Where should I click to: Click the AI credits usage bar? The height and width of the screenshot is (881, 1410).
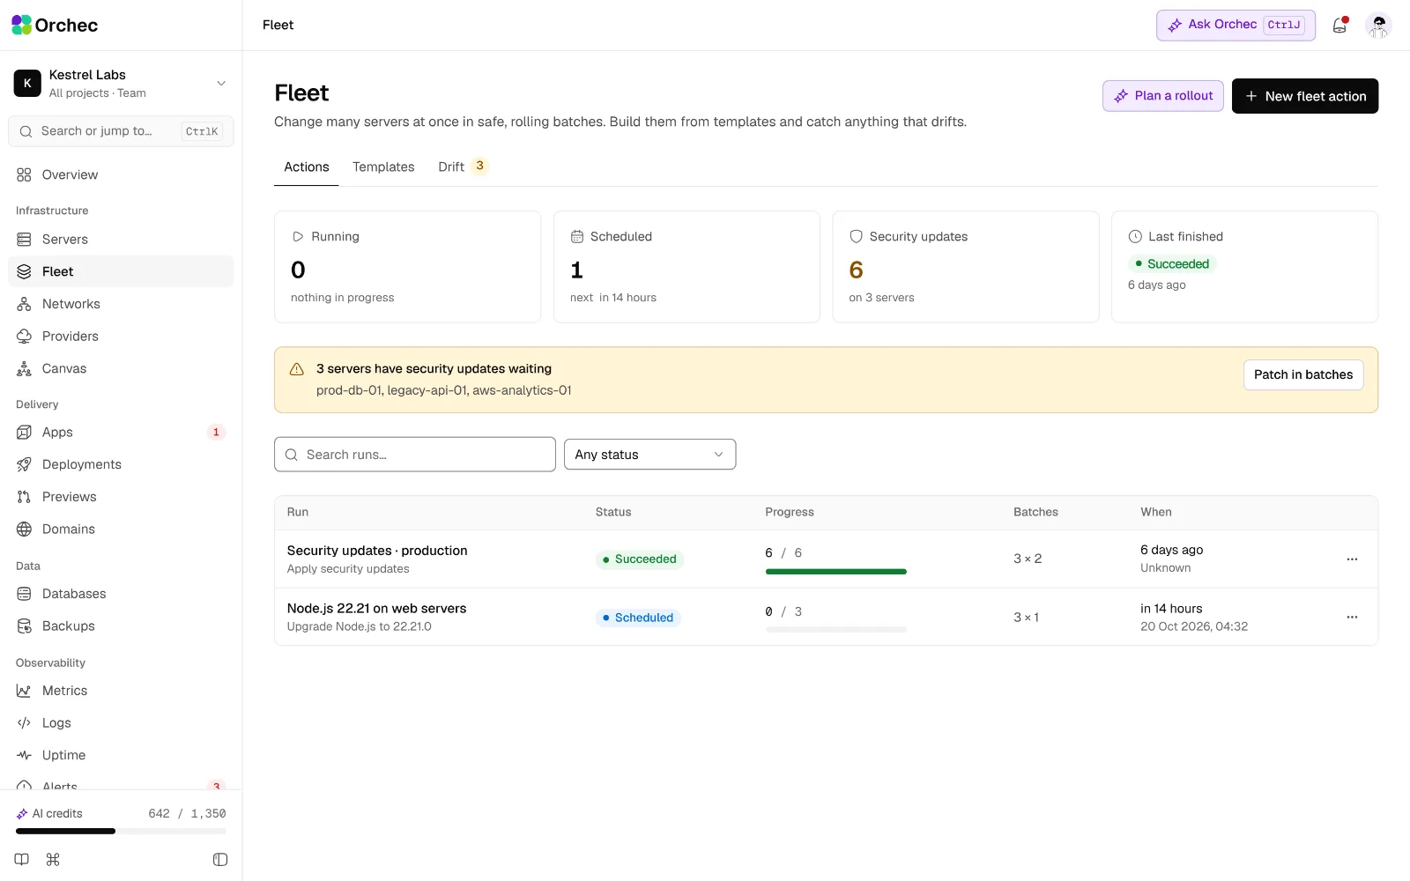tap(121, 831)
